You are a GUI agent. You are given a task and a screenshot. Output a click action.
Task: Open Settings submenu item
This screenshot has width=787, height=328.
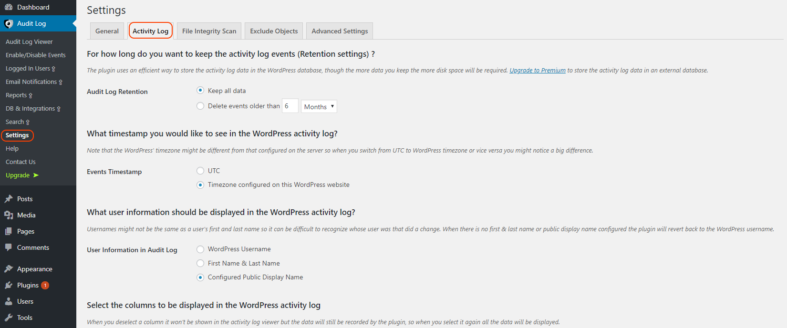[17, 135]
